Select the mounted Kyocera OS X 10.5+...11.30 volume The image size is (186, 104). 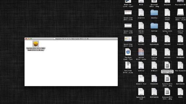coord(180,12)
